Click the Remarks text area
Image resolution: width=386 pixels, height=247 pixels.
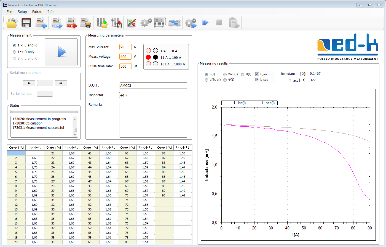(153, 120)
